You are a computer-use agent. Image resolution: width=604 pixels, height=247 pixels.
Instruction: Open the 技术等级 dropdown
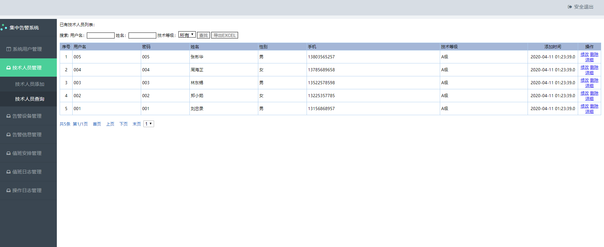(x=187, y=35)
